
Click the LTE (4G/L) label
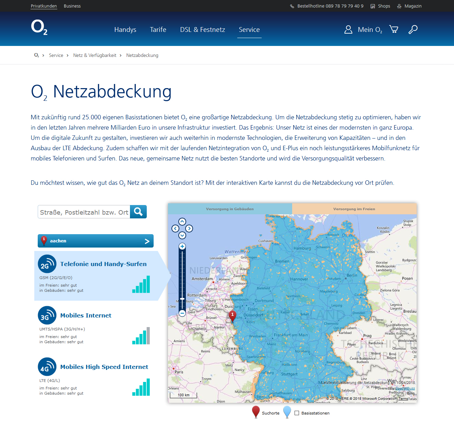point(50,381)
